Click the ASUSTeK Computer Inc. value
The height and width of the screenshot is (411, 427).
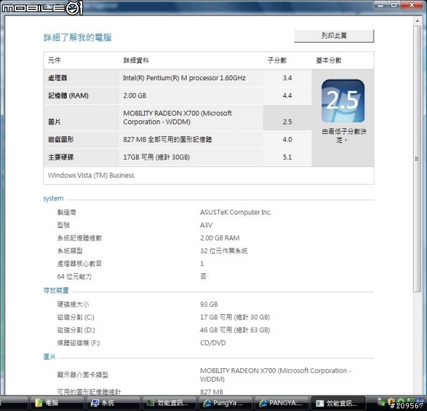click(x=236, y=213)
